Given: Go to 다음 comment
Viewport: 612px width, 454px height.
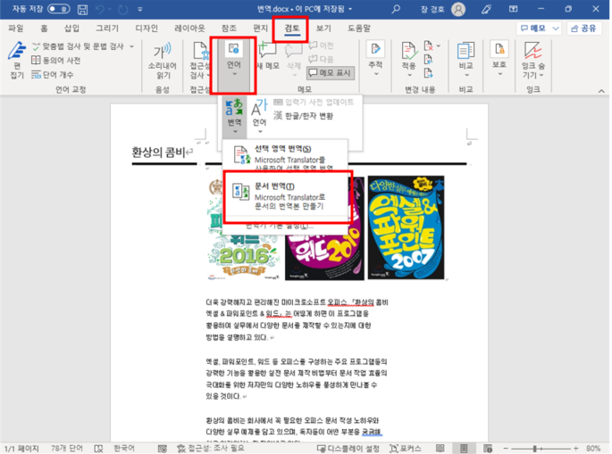Looking at the screenshot, I should tap(322, 59).
